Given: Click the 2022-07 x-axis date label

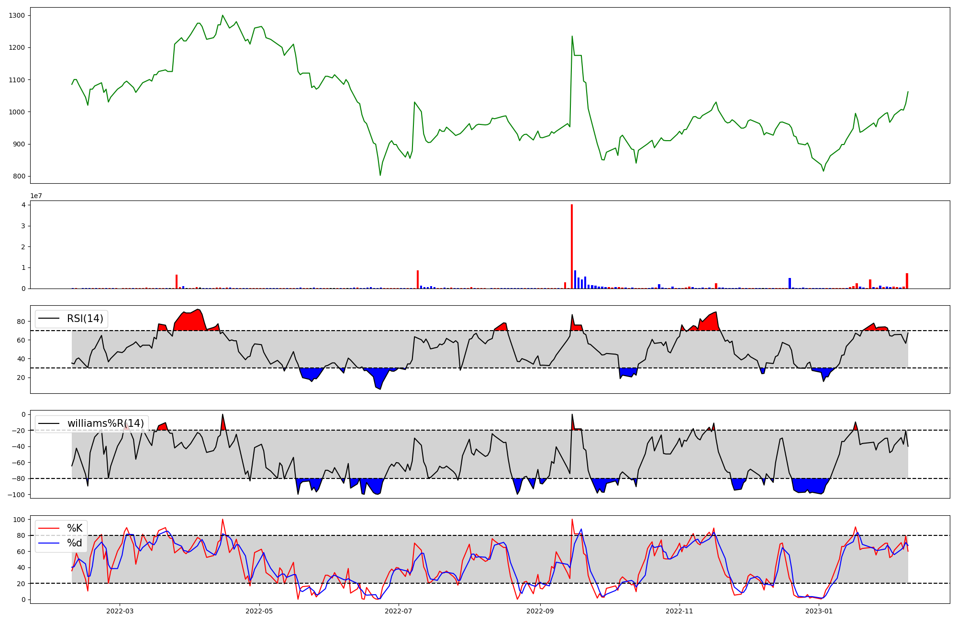Looking at the screenshot, I should pos(398,611).
